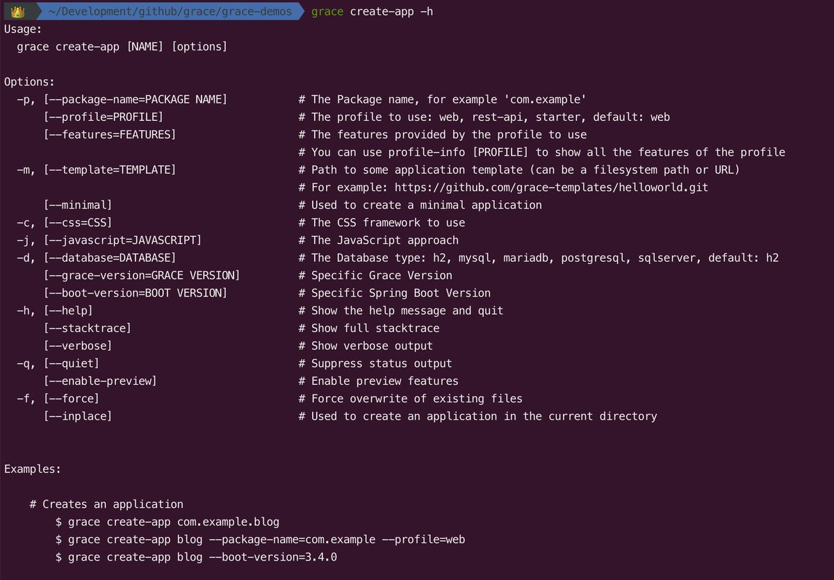834x580 pixels.
Task: Click example with --package-name=com.example --profile=web
Action: (x=260, y=539)
